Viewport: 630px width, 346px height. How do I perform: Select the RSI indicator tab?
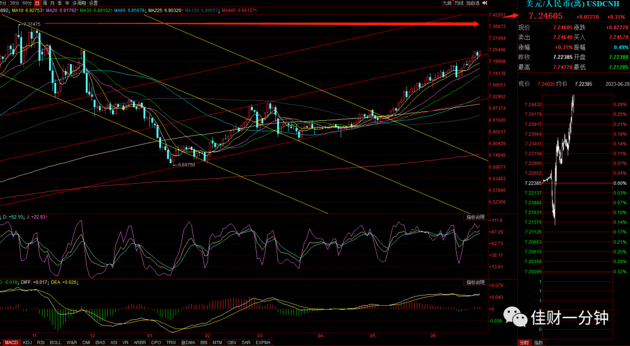41,342
